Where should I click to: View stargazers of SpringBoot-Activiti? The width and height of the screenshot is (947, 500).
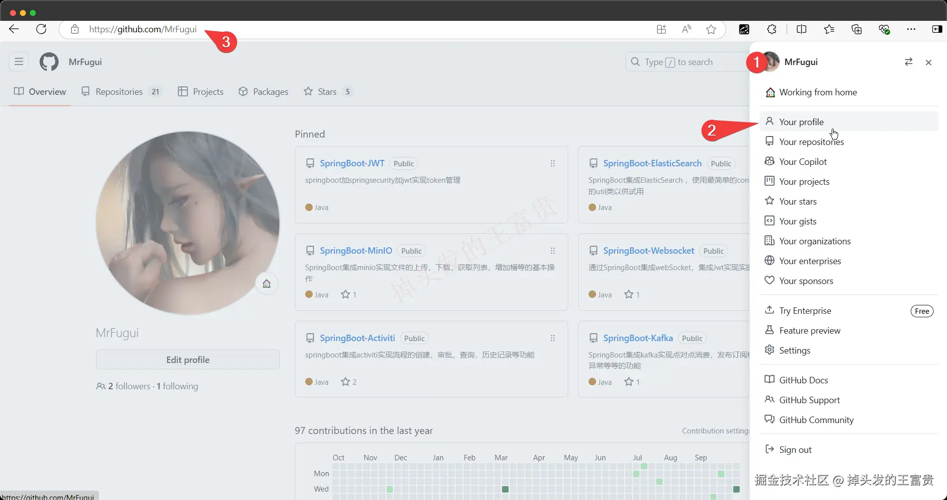348,382
